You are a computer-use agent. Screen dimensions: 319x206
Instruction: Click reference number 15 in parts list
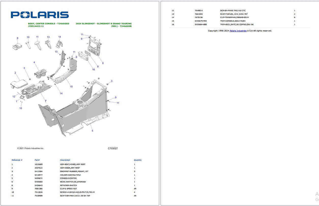(x=173, y=21)
